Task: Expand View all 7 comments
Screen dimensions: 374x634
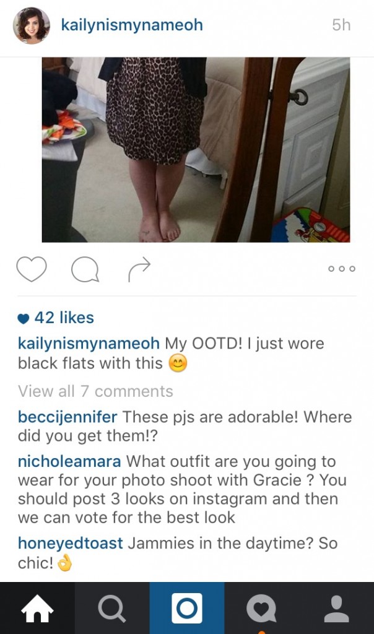Action: click(x=95, y=391)
